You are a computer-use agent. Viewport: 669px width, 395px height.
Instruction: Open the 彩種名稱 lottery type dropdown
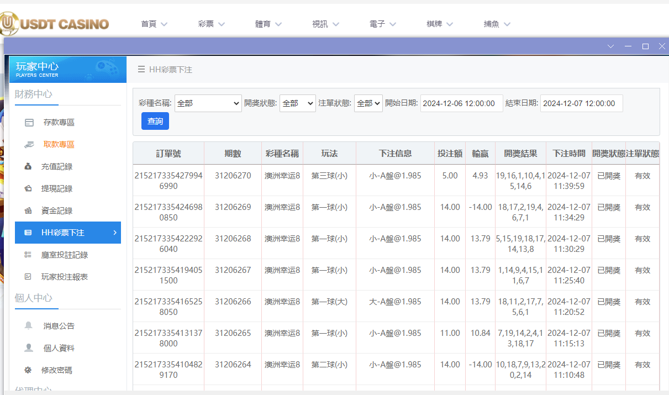pos(208,103)
